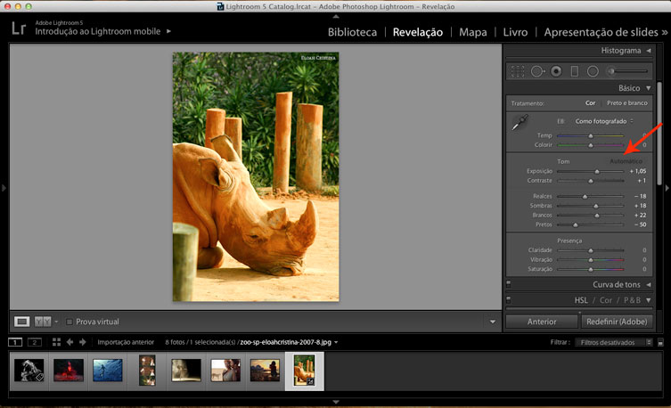The height and width of the screenshot is (408, 671).
Task: Select the Crop overlay tool
Action: [x=517, y=70]
